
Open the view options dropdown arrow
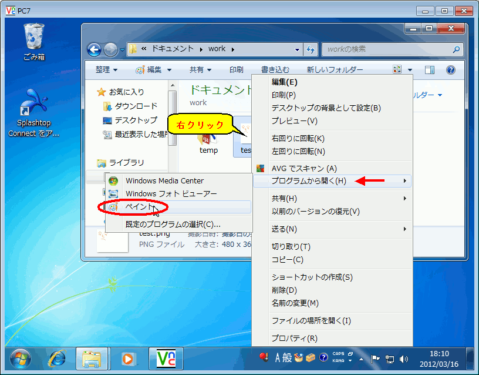coord(410,70)
